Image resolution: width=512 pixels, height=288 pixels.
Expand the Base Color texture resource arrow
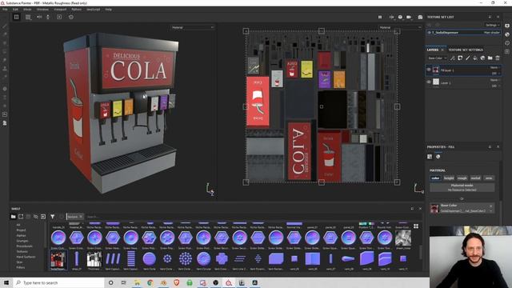(490, 211)
